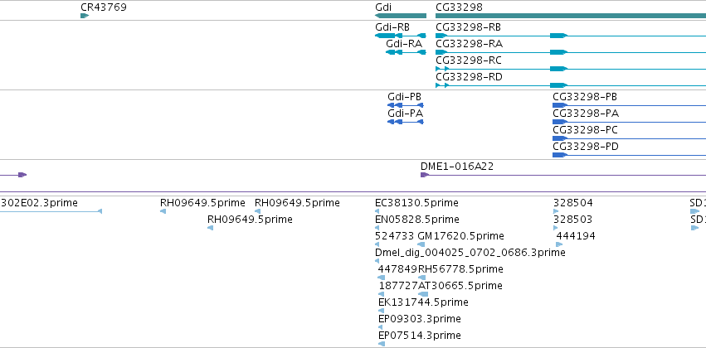
Task: Click the AT30665.5prime EST arrow
Action: [x=423, y=294]
